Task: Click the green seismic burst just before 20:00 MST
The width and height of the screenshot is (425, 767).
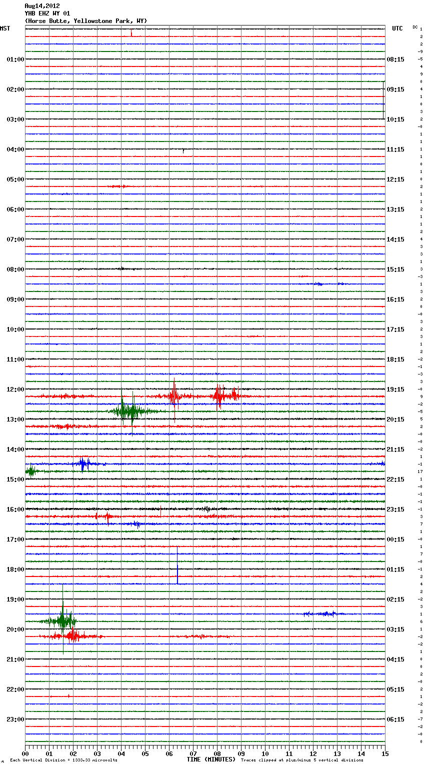Action: [x=62, y=620]
